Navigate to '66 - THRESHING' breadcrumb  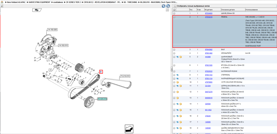point(130,2)
